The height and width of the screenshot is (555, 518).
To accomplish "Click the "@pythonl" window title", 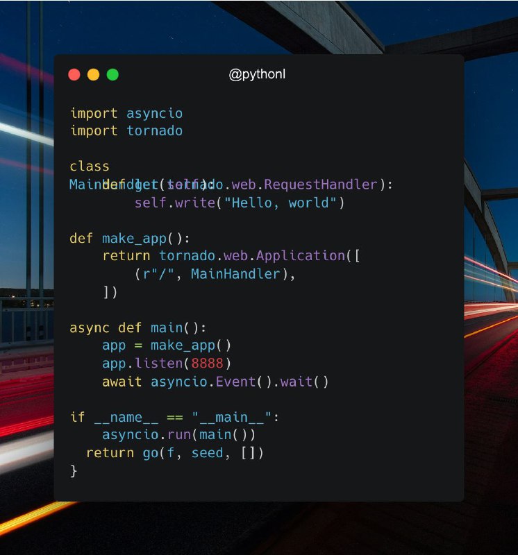I will [x=257, y=74].
